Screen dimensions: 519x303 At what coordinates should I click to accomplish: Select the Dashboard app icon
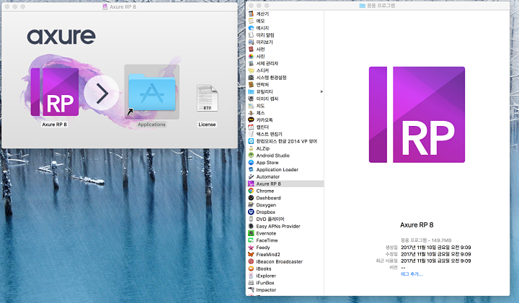(x=251, y=198)
